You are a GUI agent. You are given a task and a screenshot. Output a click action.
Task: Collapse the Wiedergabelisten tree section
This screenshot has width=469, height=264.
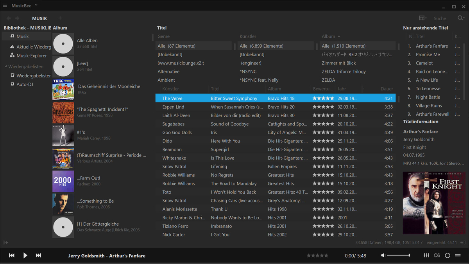click(5, 67)
